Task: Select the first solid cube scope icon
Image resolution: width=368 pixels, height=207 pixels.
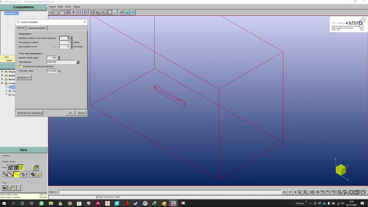Action: [10, 167]
